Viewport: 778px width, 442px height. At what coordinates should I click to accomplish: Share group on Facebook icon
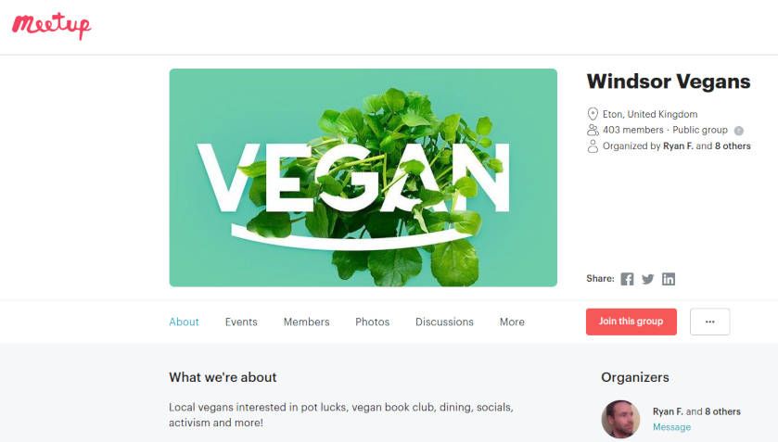(627, 279)
